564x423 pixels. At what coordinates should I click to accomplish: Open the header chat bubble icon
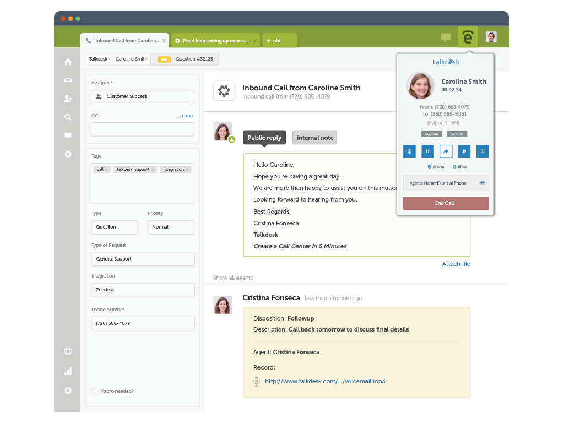[446, 37]
